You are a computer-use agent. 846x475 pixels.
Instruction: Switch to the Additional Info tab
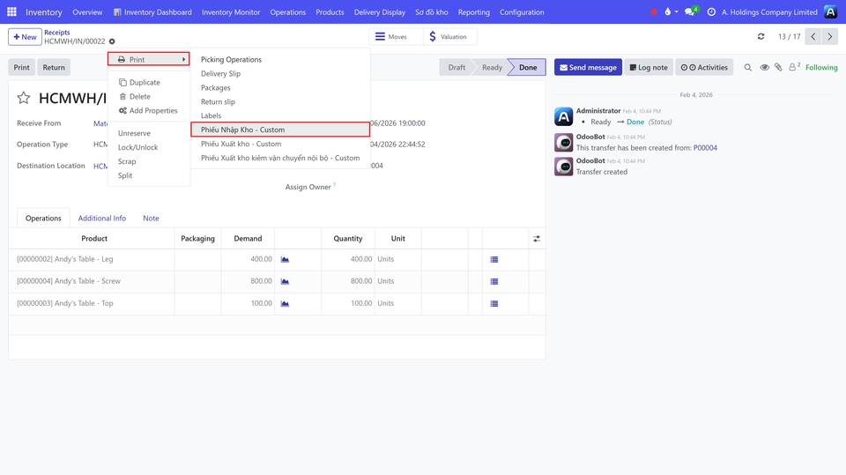coord(101,218)
